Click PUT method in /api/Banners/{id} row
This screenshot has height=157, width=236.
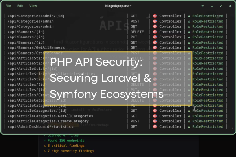pyautogui.click(x=134, y=37)
